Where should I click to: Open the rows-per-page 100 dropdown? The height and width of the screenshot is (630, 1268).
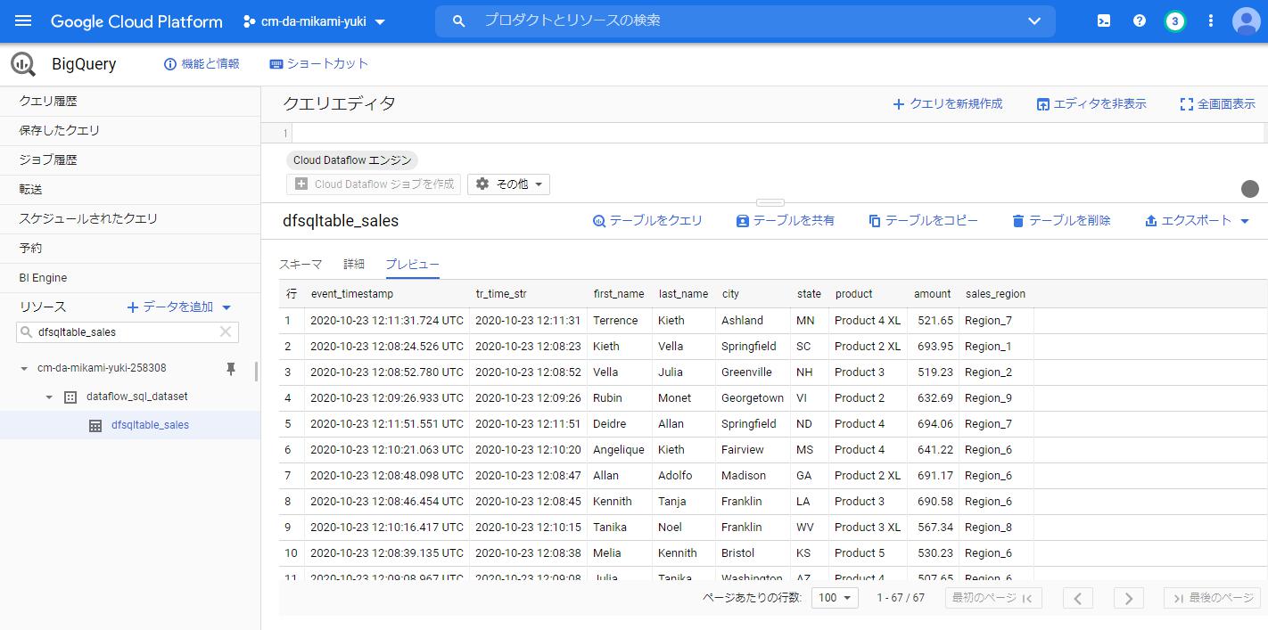pyautogui.click(x=833, y=598)
